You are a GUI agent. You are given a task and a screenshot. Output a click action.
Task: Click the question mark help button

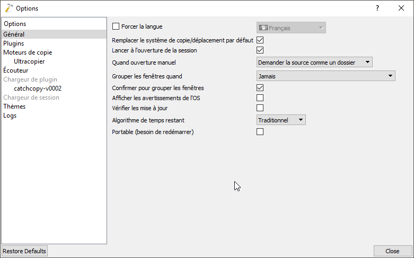[377, 8]
